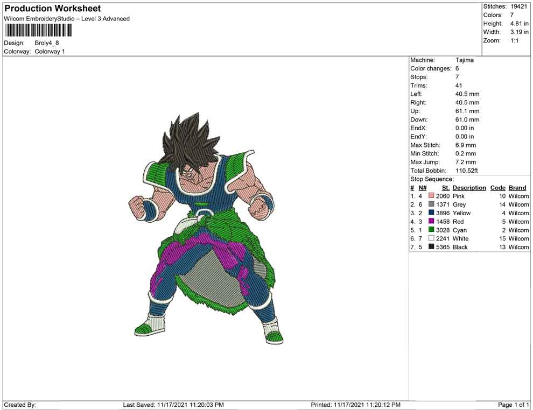The image size is (533, 410).
Task: Click the White thread swatch box
Action: tap(431, 238)
